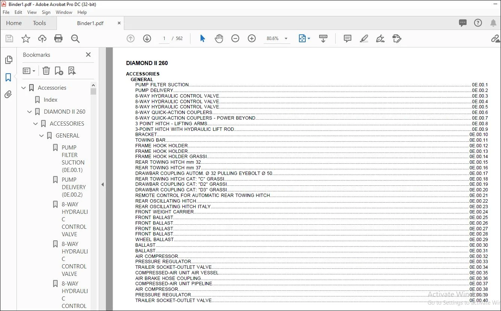The width and height of the screenshot is (501, 311).
Task: Select the DIAMOND II 260 bookmark label
Action: (64, 112)
